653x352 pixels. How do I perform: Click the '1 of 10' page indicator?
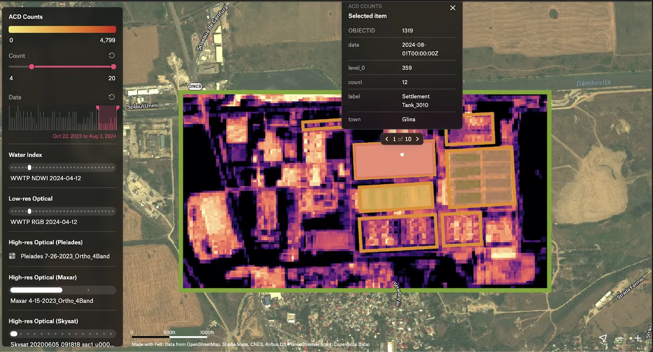coord(402,139)
